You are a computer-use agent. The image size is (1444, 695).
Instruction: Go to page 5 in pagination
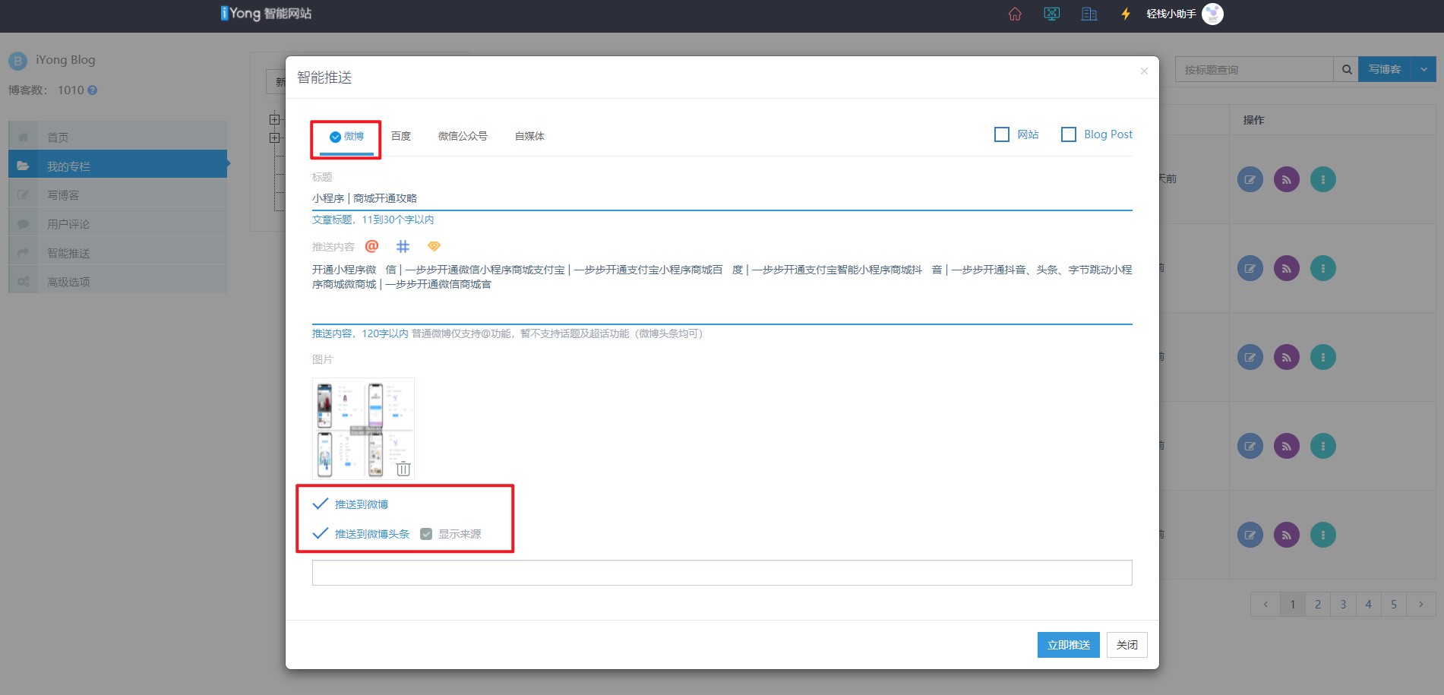1394,605
